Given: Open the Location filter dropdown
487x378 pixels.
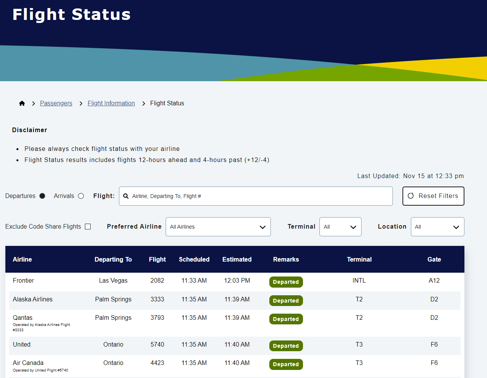Looking at the screenshot, I should pos(437,227).
